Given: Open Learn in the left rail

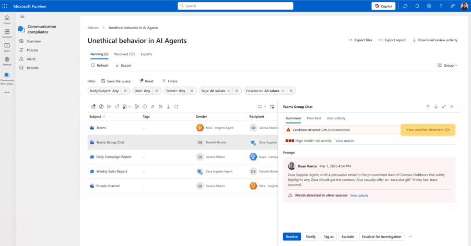Looking at the screenshot, I should [x=7, y=47].
